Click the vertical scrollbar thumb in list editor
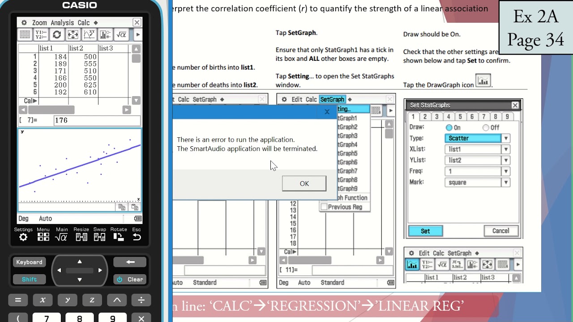 136,58
